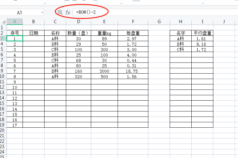Click the A料 cell in row 3 of column C
This screenshot has height=158, width=238.
click(55, 38)
